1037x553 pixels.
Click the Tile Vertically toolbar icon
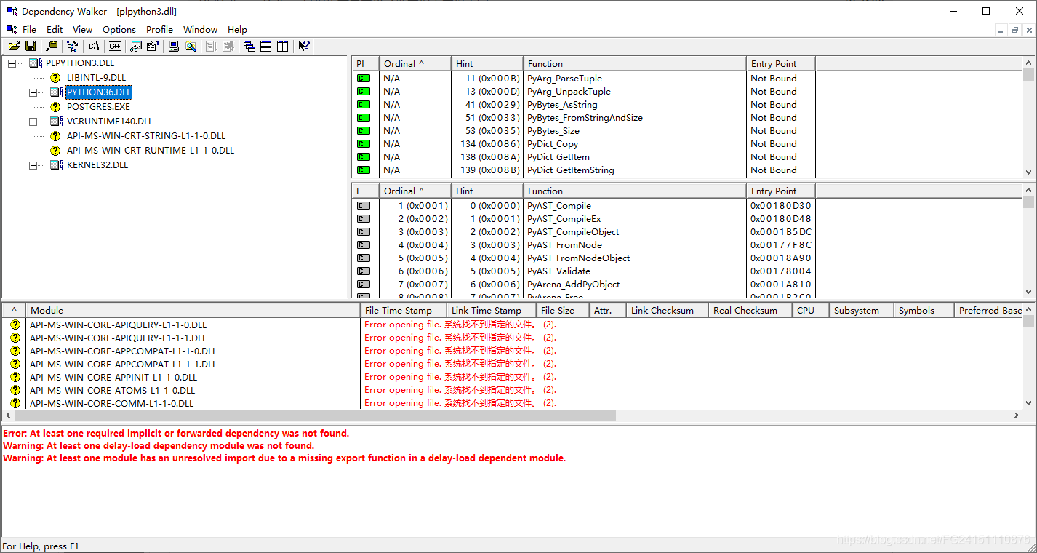coord(283,46)
